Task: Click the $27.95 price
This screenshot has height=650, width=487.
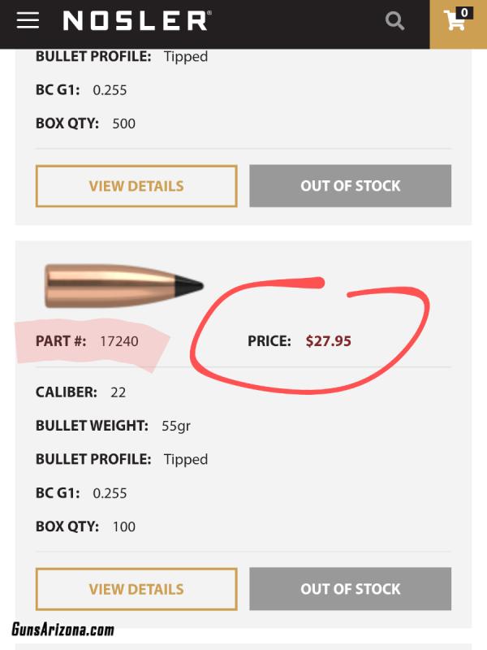Action: pos(328,341)
